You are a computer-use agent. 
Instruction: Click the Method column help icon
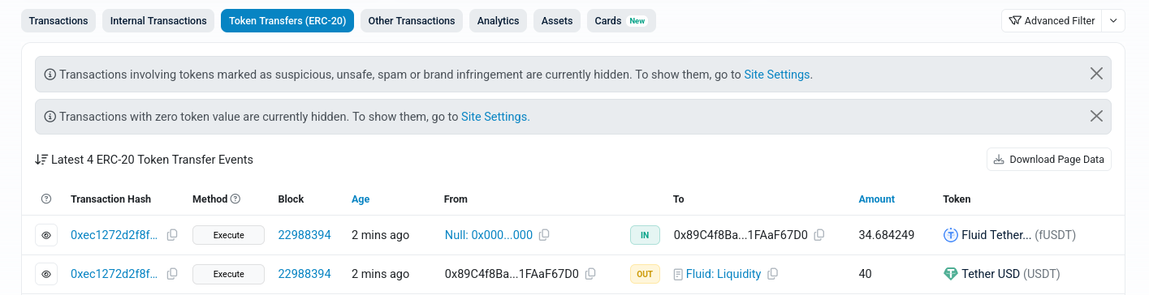pos(235,199)
